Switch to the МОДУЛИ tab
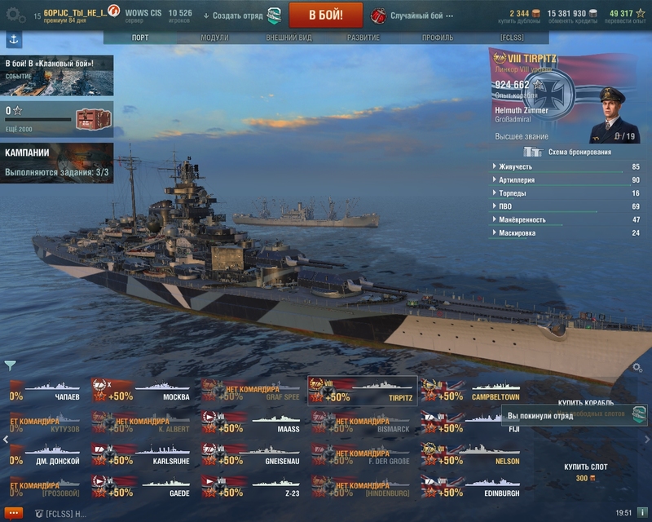652x522 pixels. point(214,38)
